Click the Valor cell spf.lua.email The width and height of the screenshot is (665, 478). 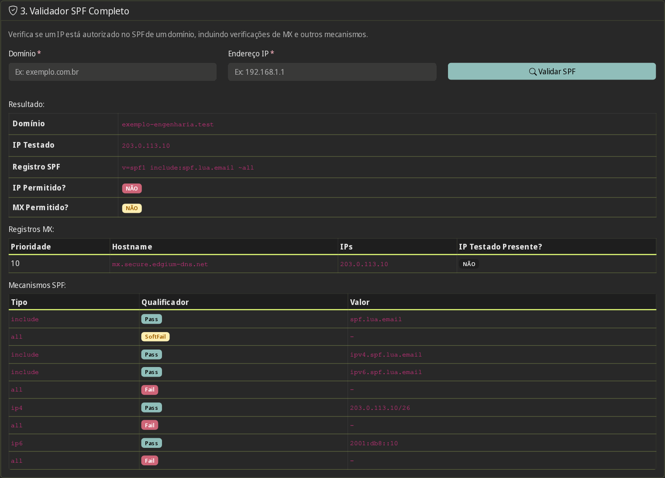coord(376,319)
